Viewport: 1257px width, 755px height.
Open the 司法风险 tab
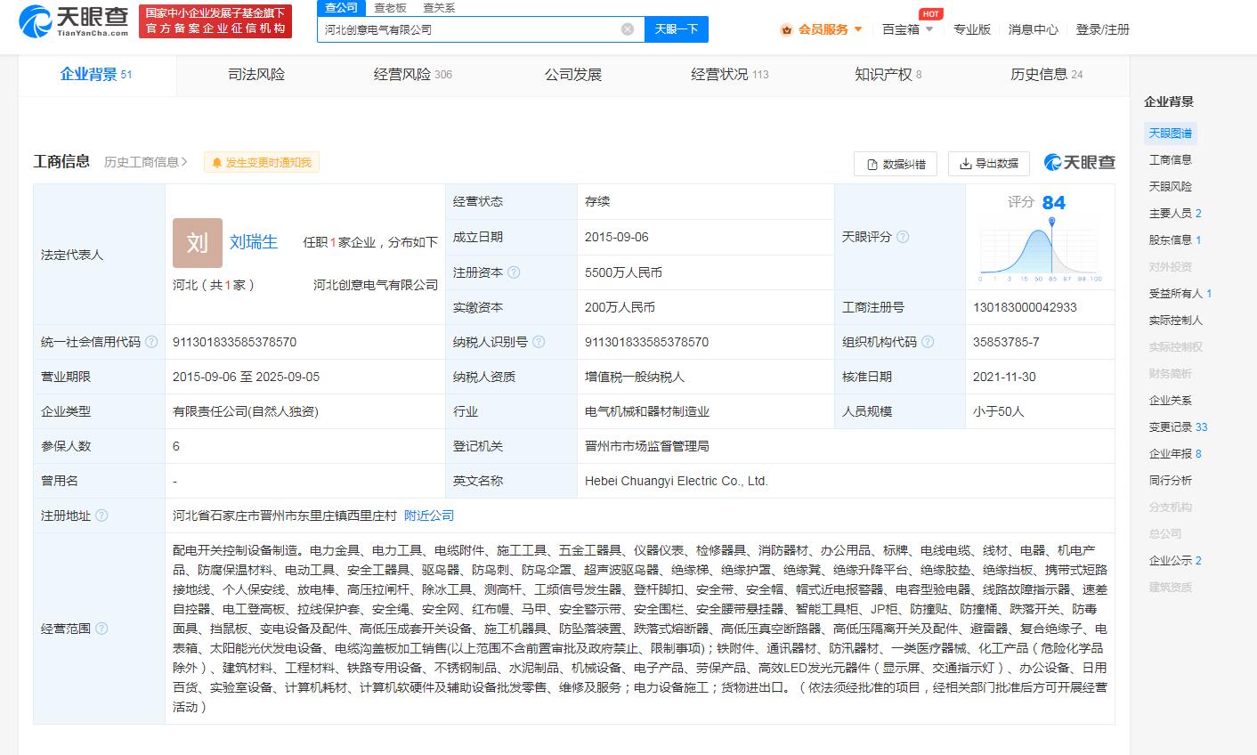(x=256, y=75)
